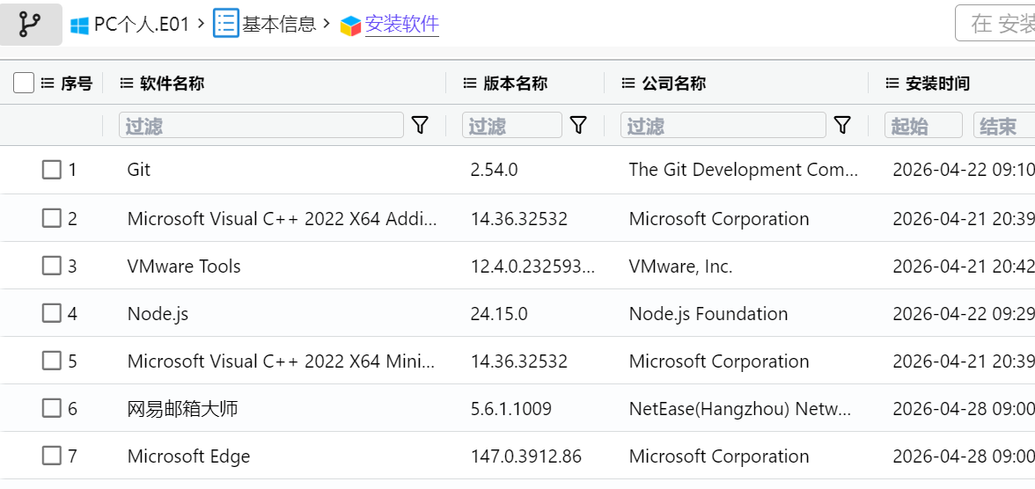Select Microsoft Visual C++ 2022 X64 Mini... cell

click(282, 361)
